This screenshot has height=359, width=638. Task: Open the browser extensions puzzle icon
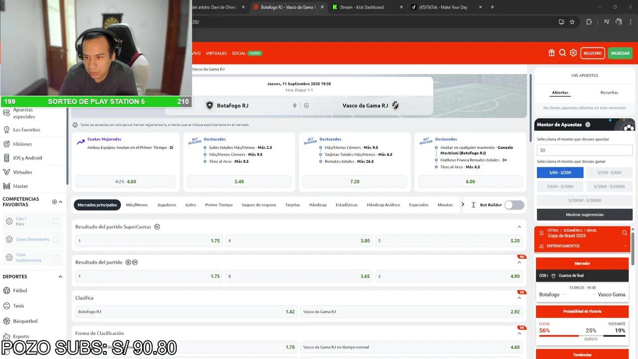(589, 22)
